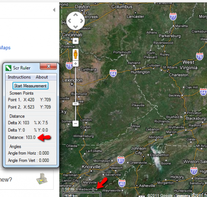The image size is (207, 197).
Task: Click the Start Measurement button
Action: click(30, 86)
